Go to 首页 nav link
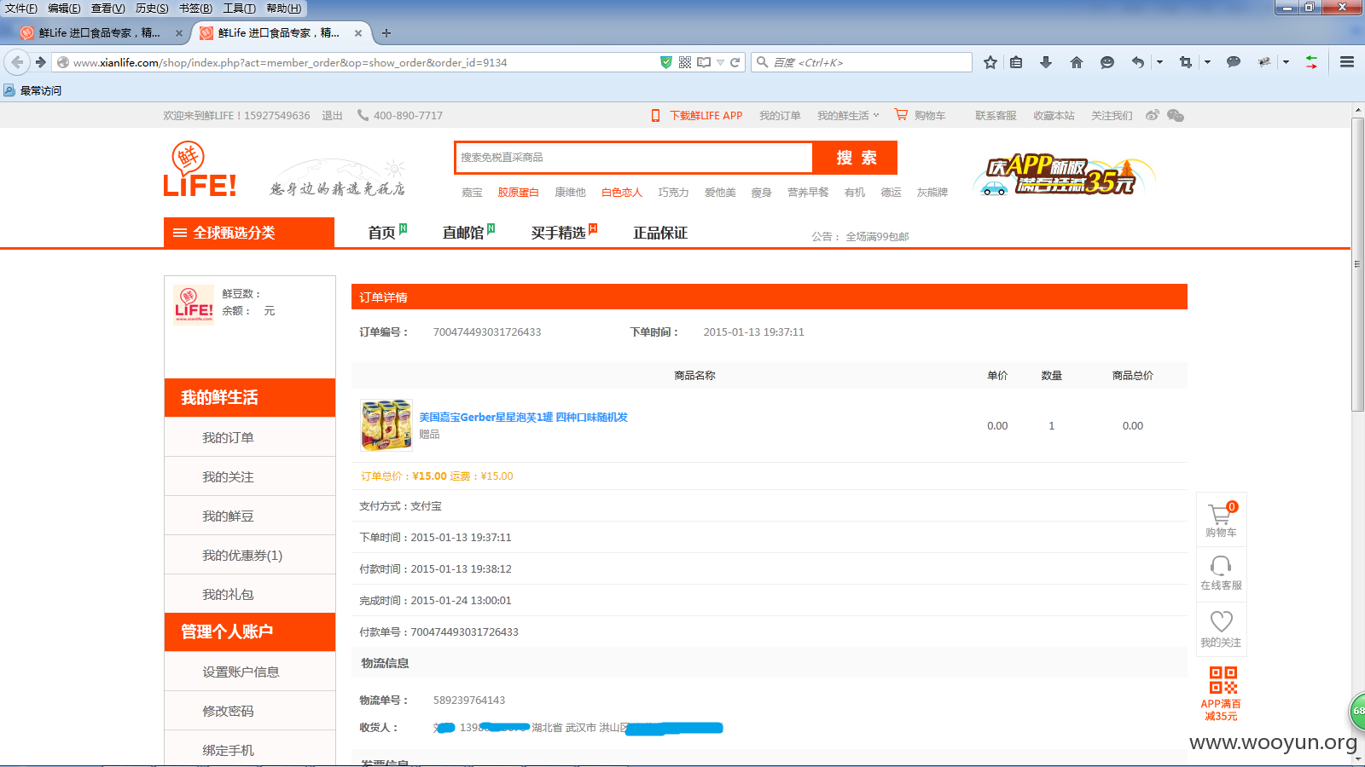Screen dimensions: 1365x767 point(382,233)
